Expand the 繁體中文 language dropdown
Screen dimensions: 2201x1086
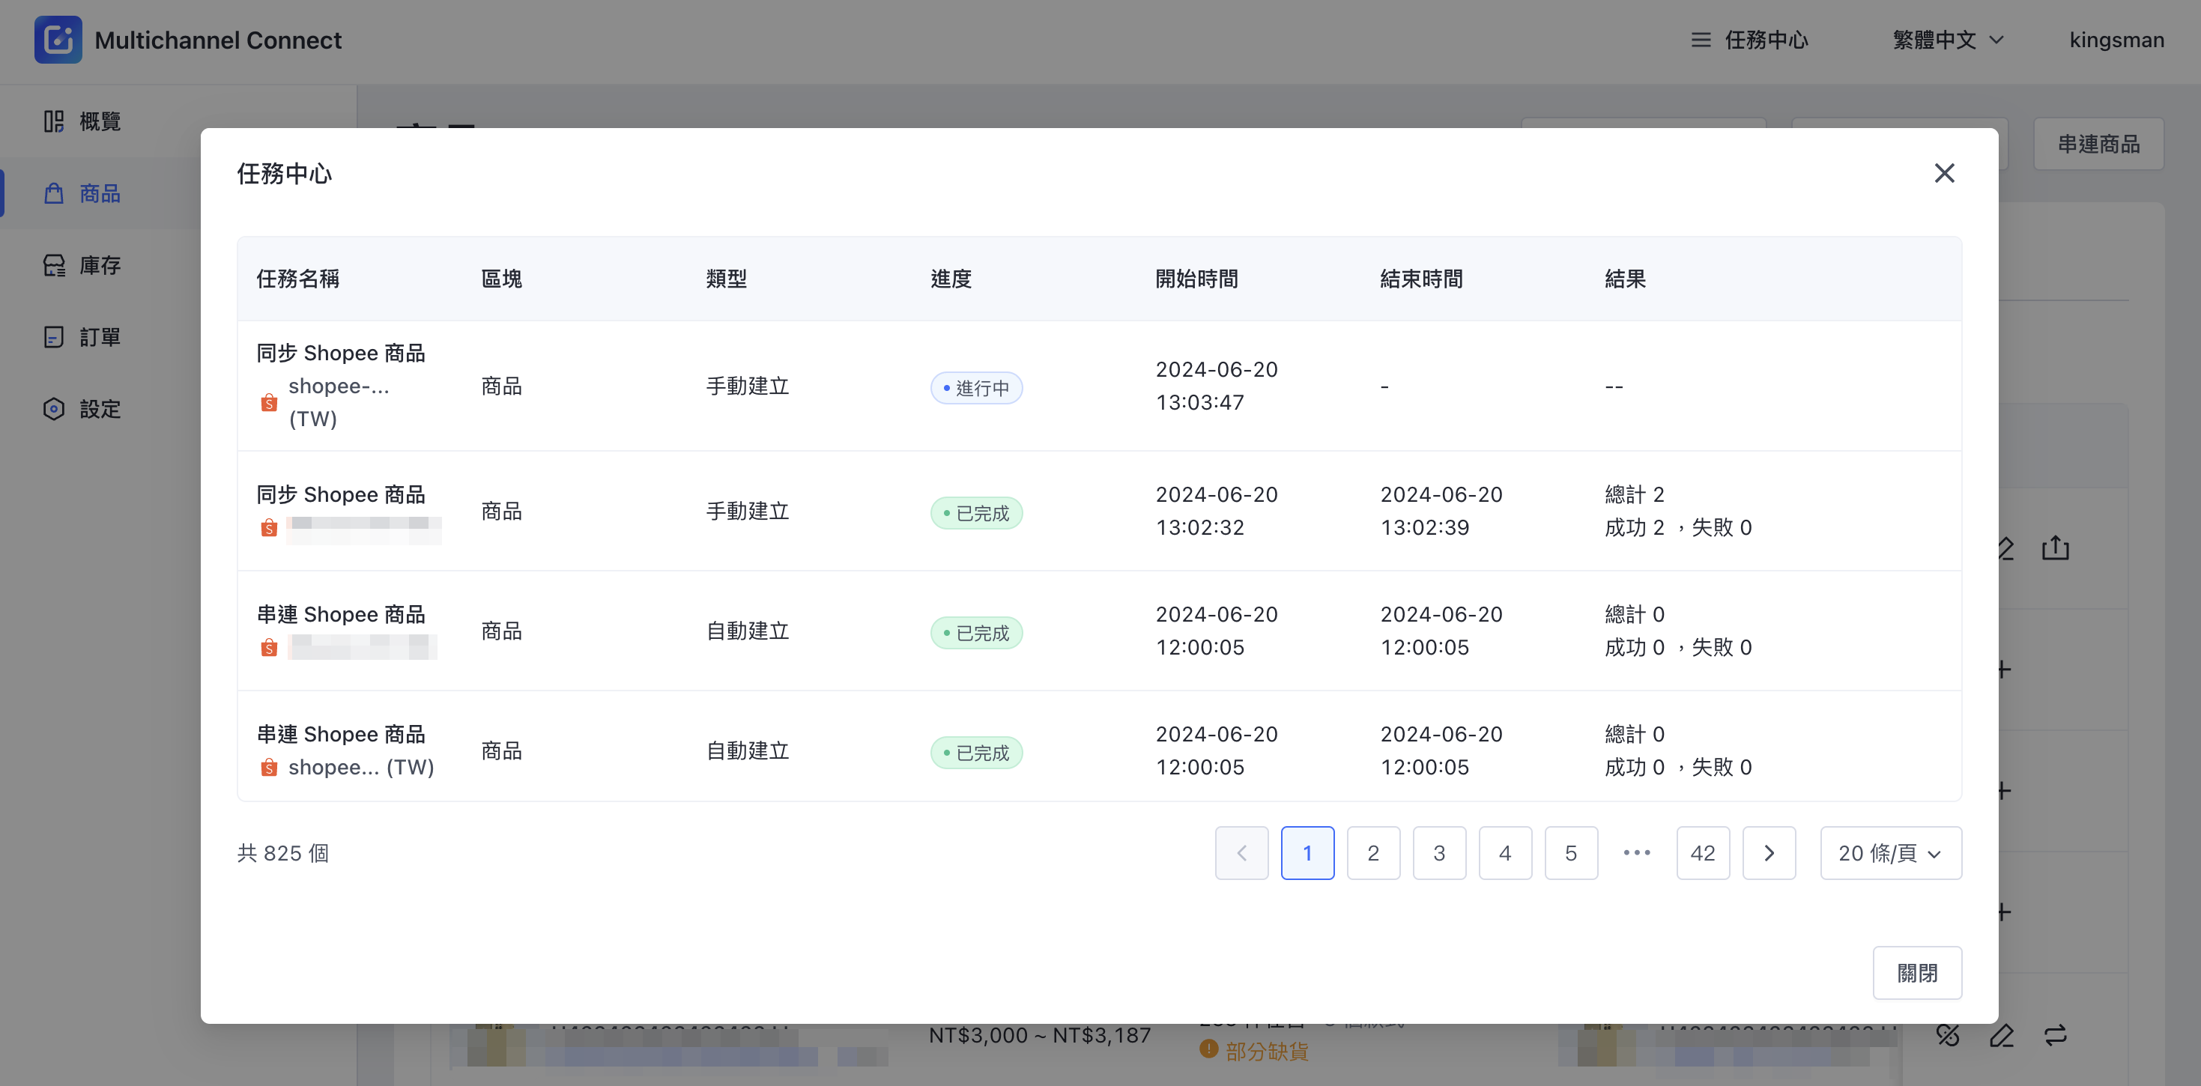[x=1948, y=40]
